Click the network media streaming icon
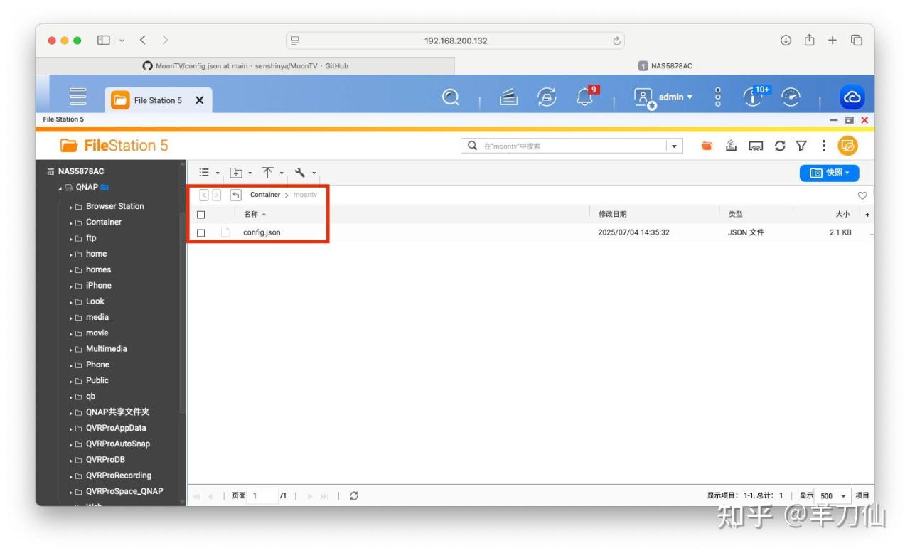Viewport: 910px width, 553px height. 756,146
